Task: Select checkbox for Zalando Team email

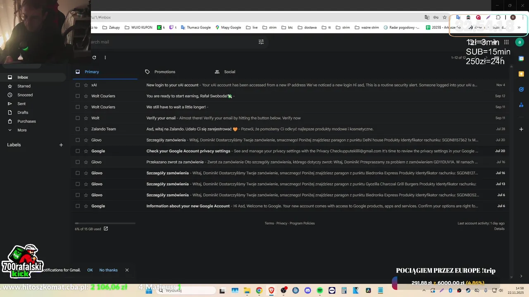Action: [x=77, y=129]
